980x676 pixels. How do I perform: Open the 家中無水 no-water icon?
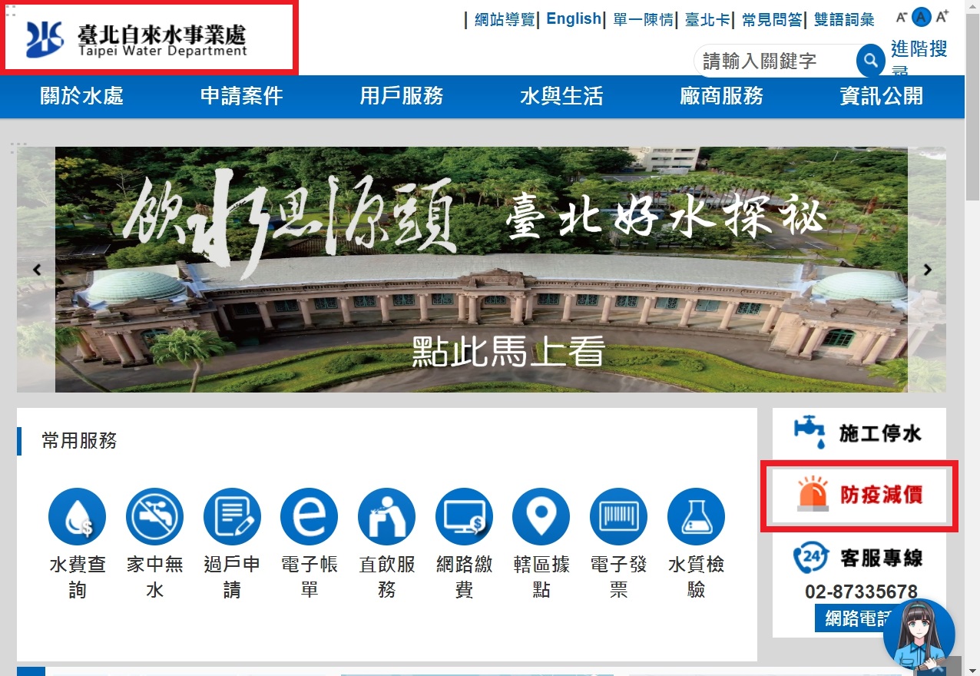pos(154,517)
